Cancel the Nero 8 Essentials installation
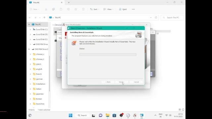The image size is (212, 119). [136, 82]
